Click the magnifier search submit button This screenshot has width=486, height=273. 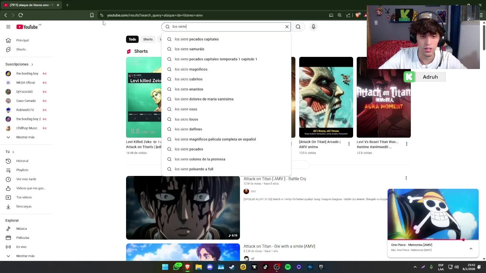298,27
